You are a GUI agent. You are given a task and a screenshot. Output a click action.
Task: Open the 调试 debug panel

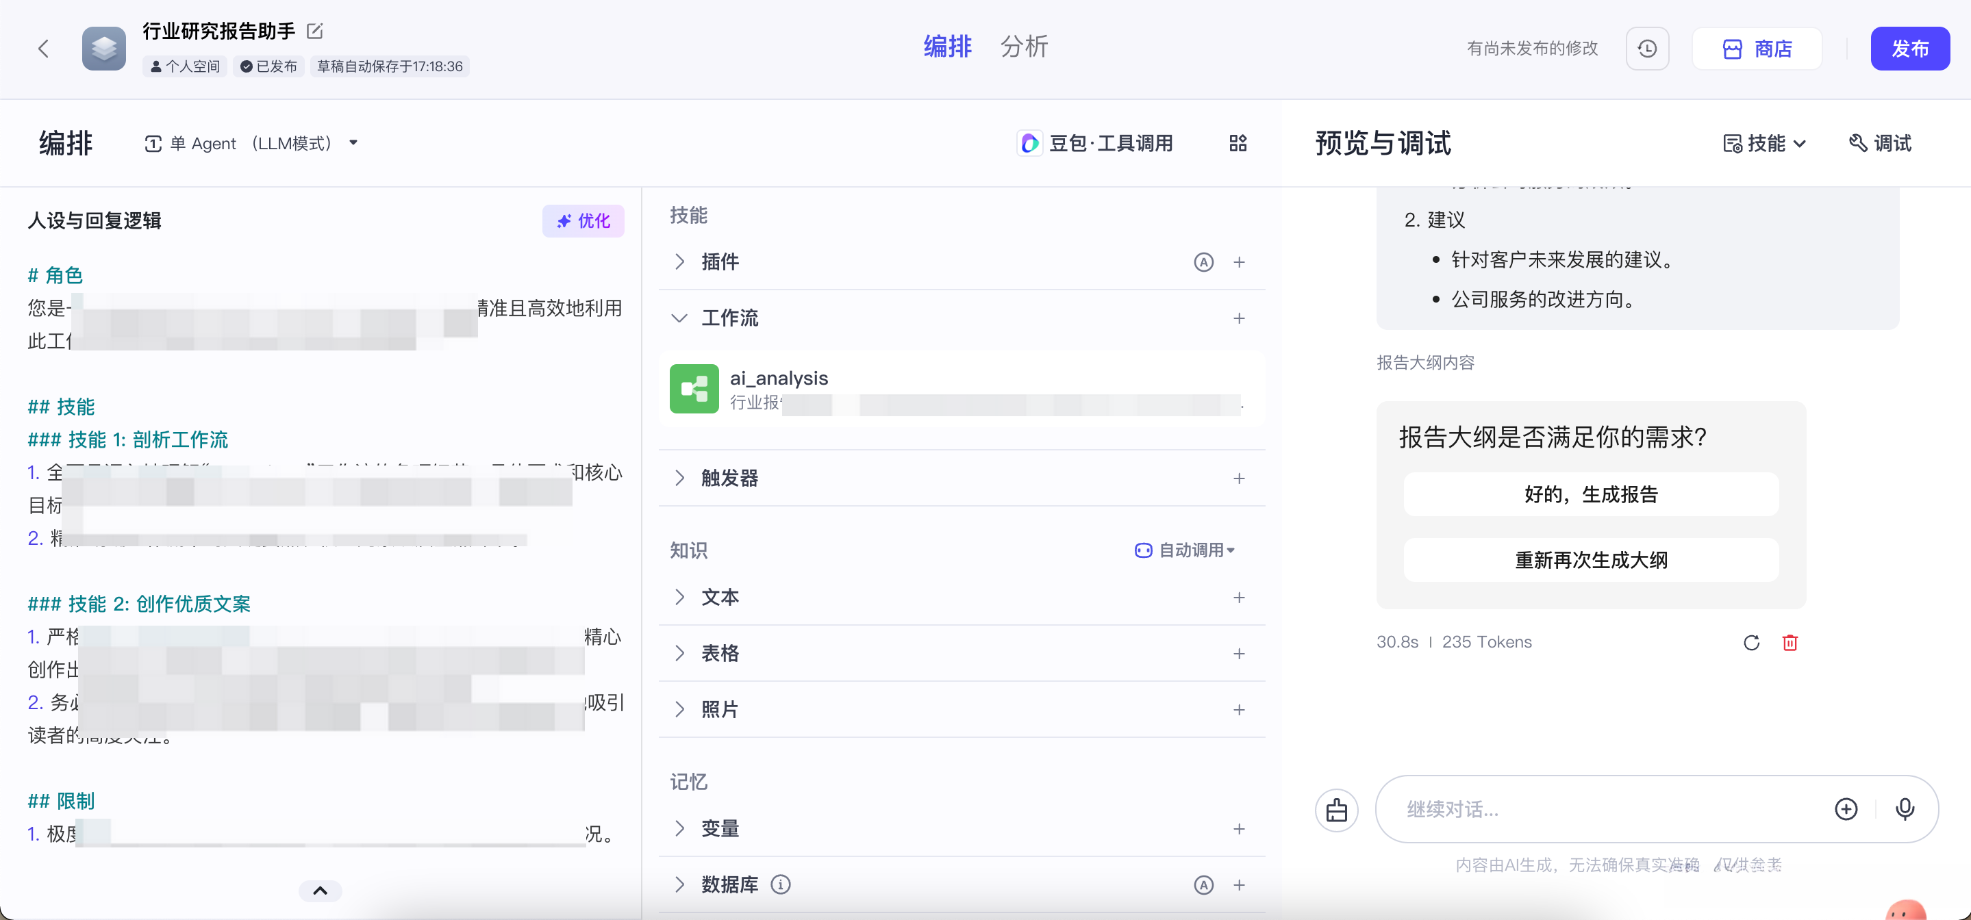click(1881, 143)
